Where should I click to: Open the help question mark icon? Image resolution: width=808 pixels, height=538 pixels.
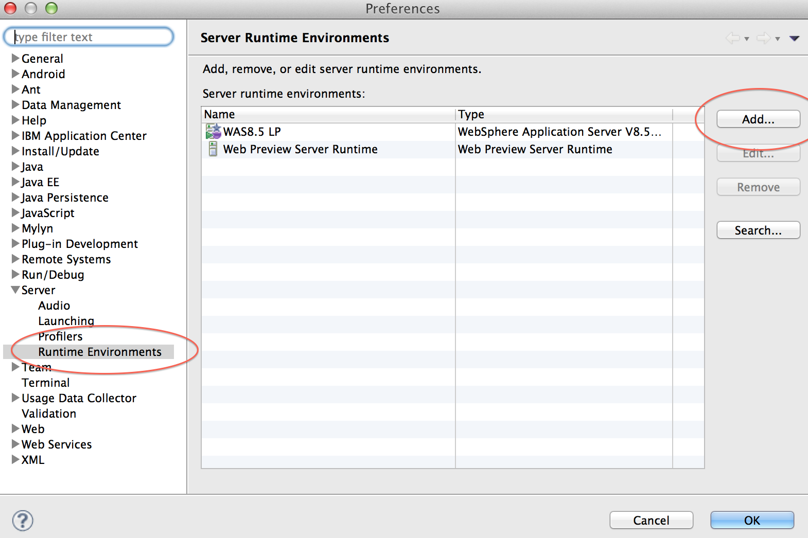point(23,521)
